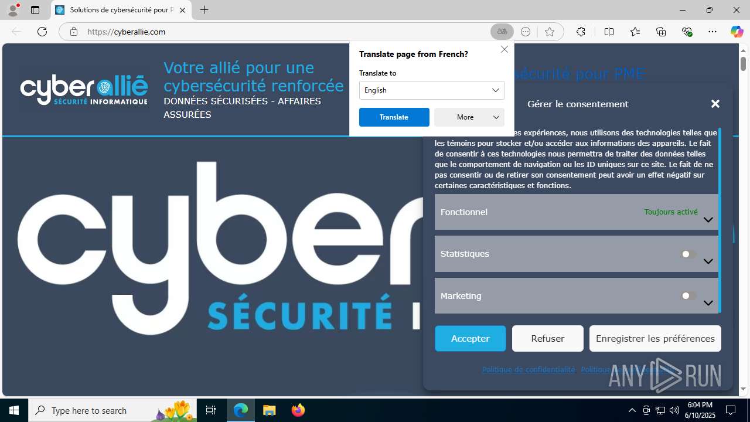Open the Settings and more ellipsis menu
The height and width of the screenshot is (422, 750).
click(712, 32)
